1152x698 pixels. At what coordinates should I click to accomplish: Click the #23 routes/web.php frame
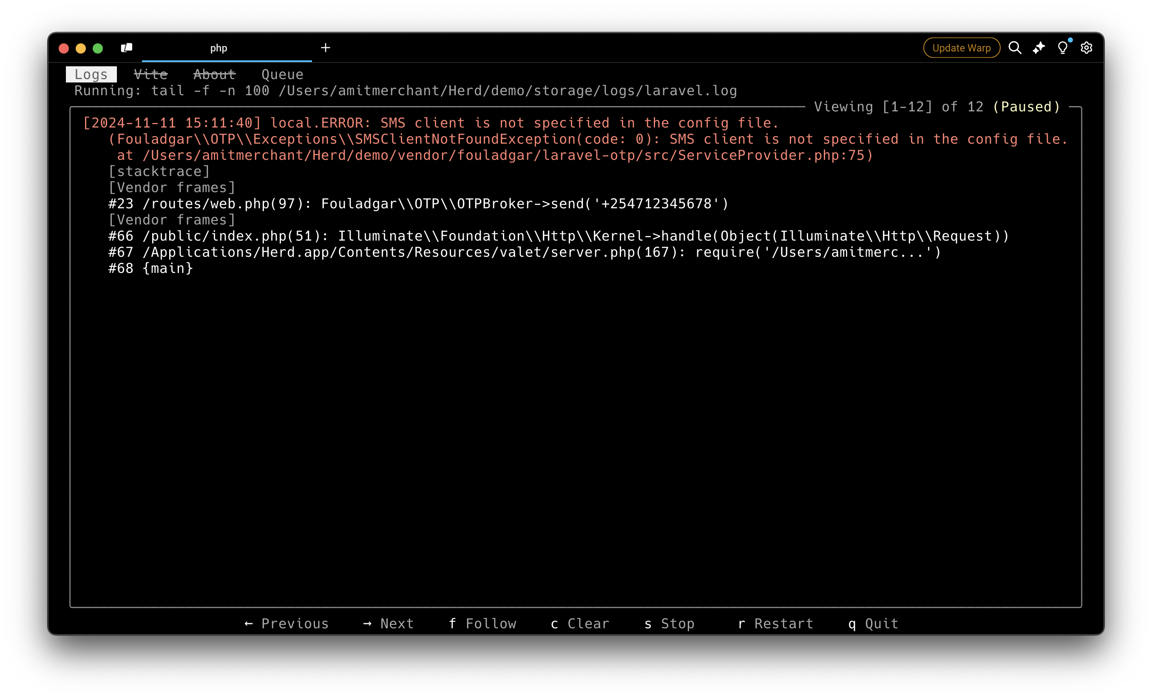click(418, 204)
